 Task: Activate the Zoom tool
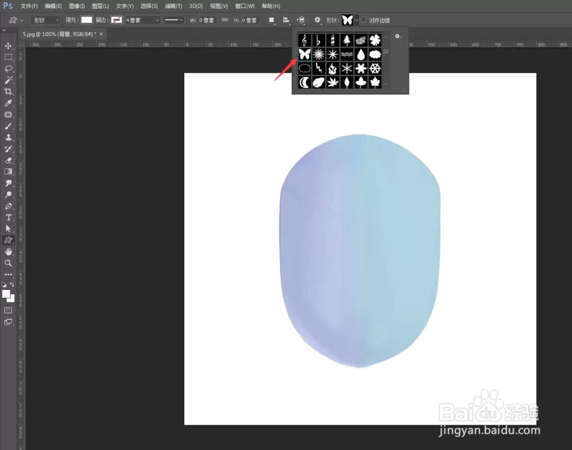pyautogui.click(x=8, y=263)
